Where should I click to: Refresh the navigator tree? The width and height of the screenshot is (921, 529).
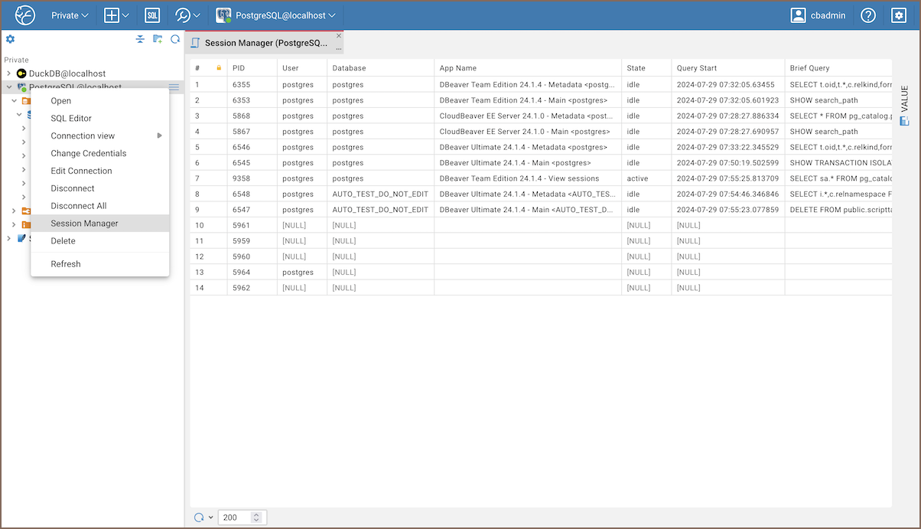pos(175,39)
